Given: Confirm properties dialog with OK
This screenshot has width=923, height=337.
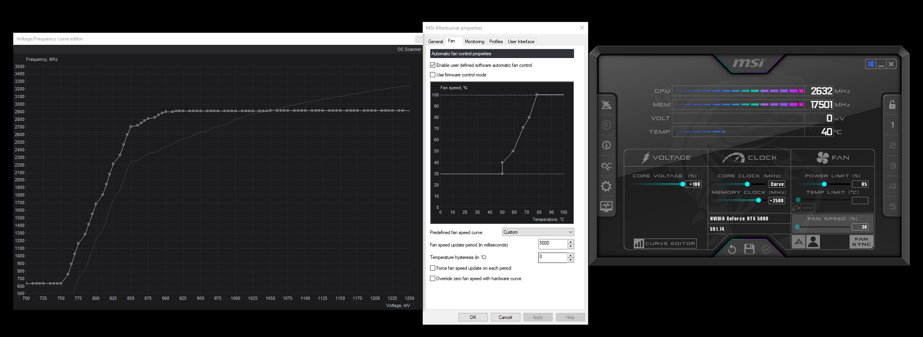Looking at the screenshot, I should pos(473,317).
